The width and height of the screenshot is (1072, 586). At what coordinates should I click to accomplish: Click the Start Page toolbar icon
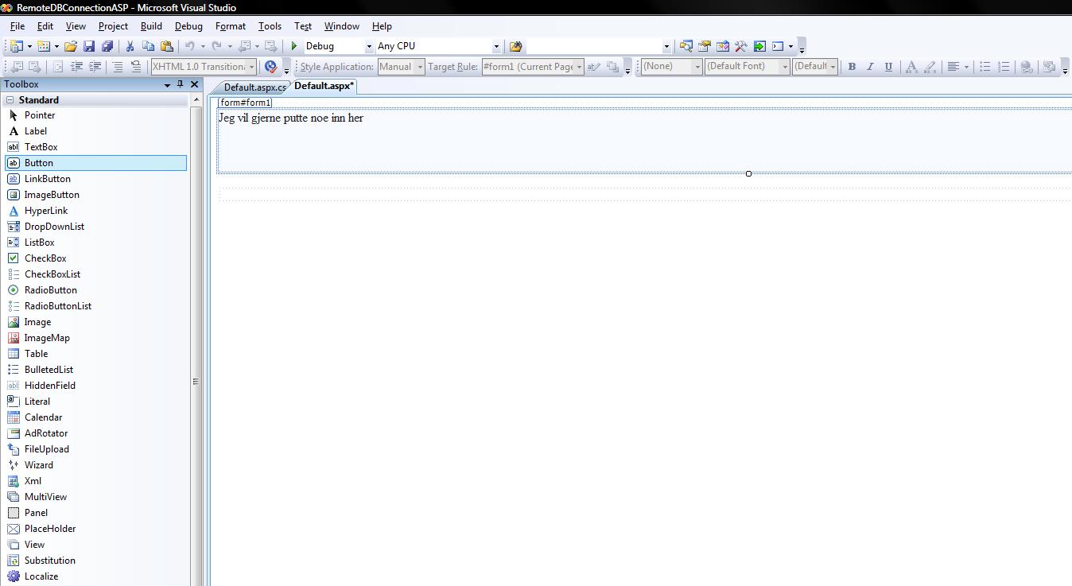[x=759, y=46]
